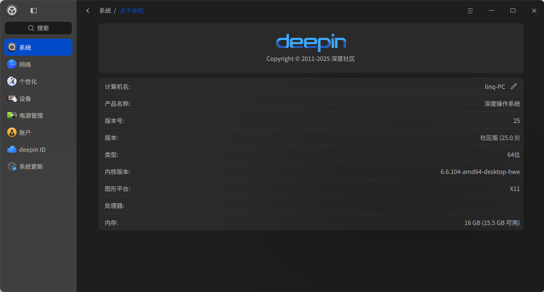
Task: Open deepin ID label in sidebar
Action: click(x=32, y=150)
